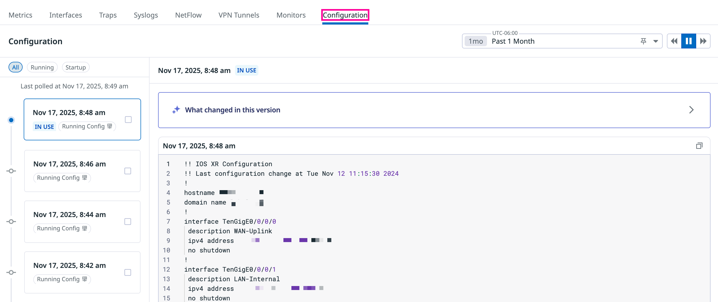Image resolution: width=718 pixels, height=302 pixels.
Task: Pause live time updates
Action: [688, 41]
